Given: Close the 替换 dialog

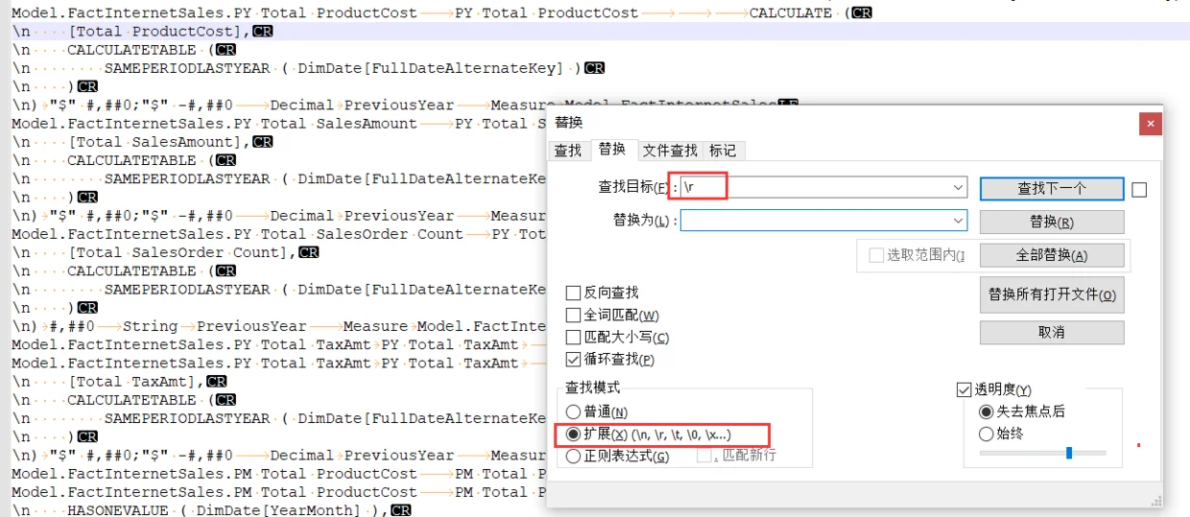Looking at the screenshot, I should tap(1150, 124).
